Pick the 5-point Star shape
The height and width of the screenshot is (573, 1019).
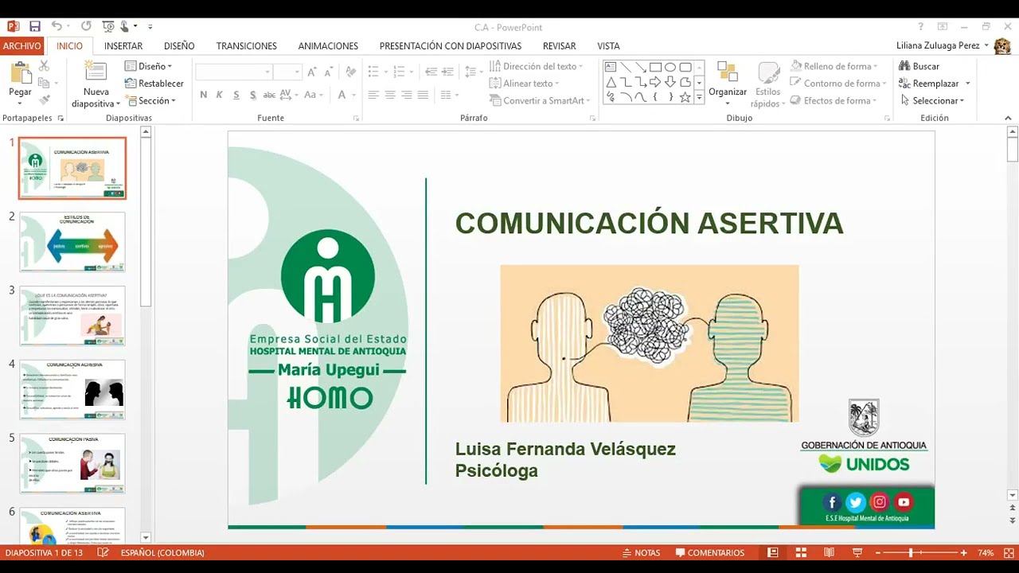[685, 97]
